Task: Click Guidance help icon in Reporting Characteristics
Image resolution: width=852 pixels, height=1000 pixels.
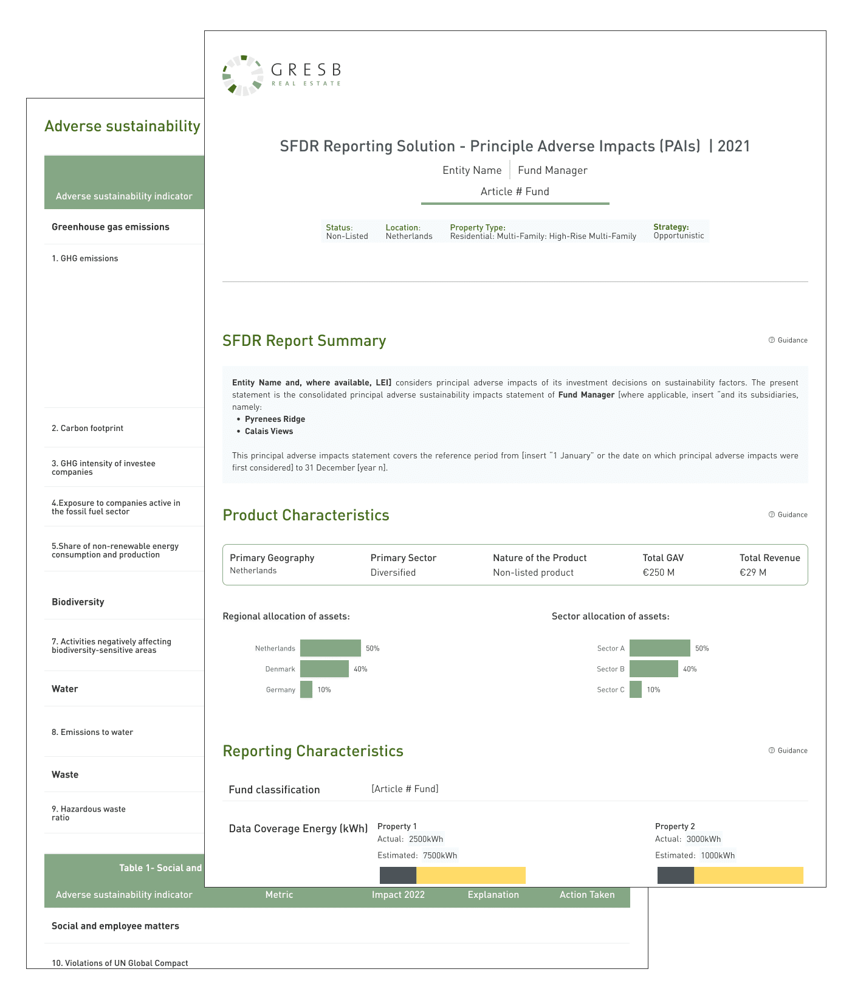Action: (772, 751)
